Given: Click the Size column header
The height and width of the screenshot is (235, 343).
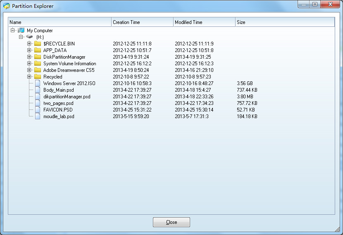Looking at the screenshot, I should 284,22.
